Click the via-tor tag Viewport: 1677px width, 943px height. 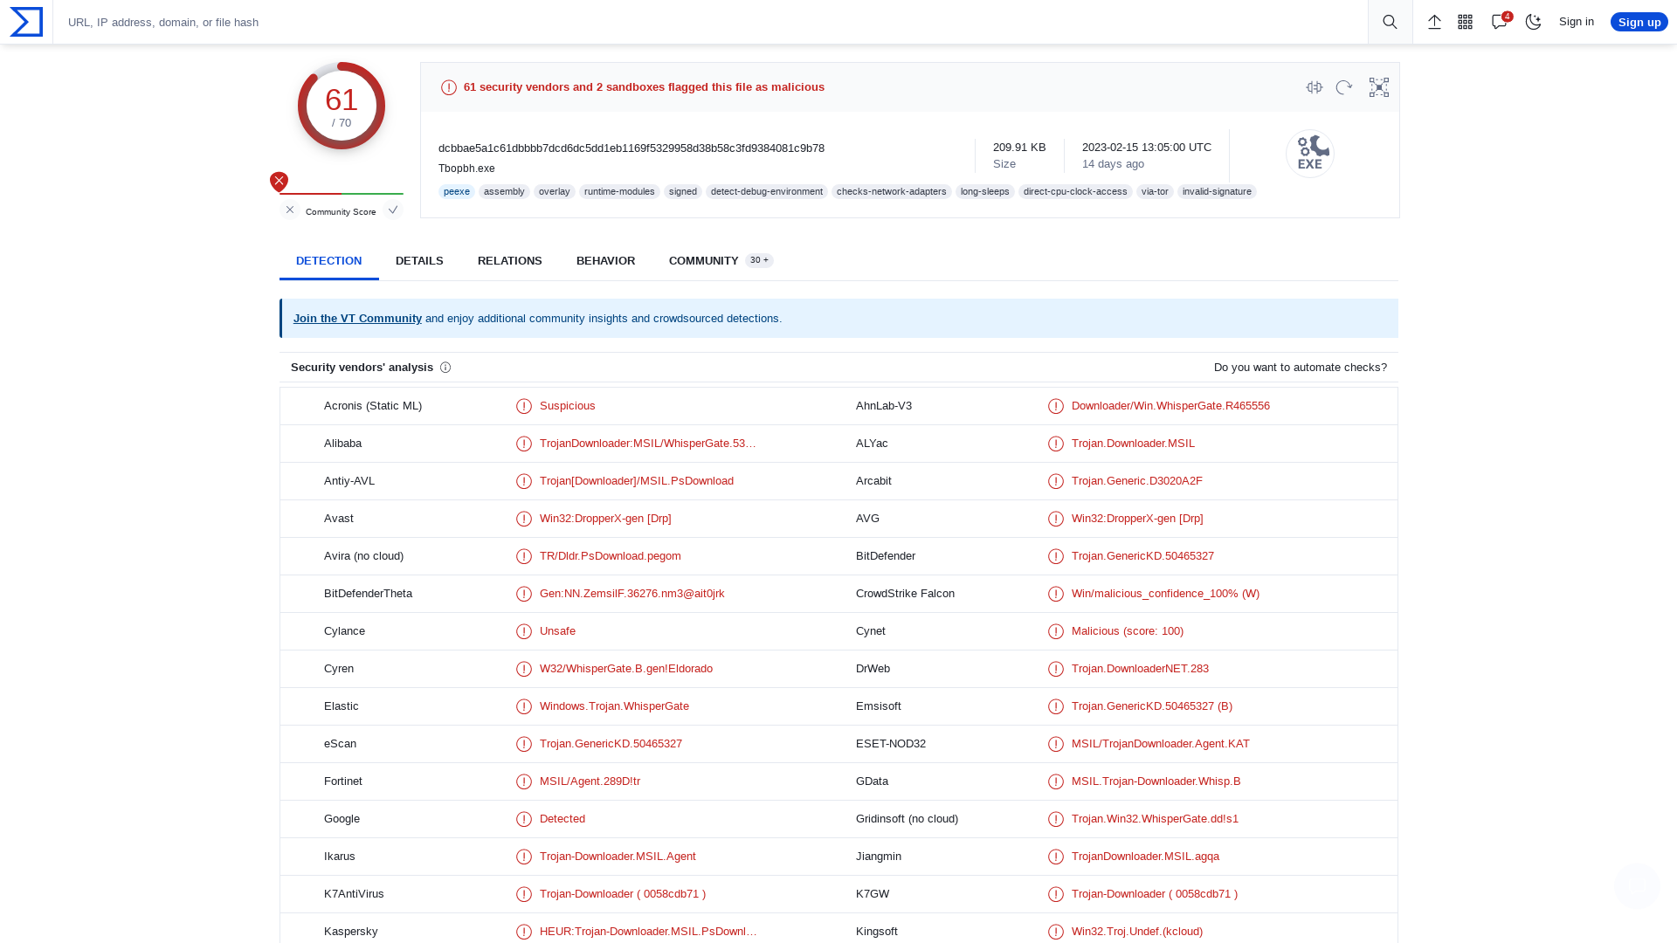pos(1155,191)
